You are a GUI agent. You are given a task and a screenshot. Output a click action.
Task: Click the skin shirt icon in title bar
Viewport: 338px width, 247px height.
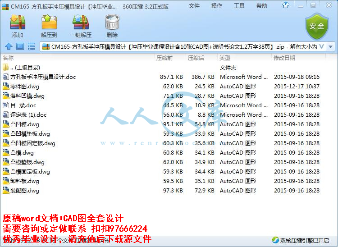[x=286, y=5]
